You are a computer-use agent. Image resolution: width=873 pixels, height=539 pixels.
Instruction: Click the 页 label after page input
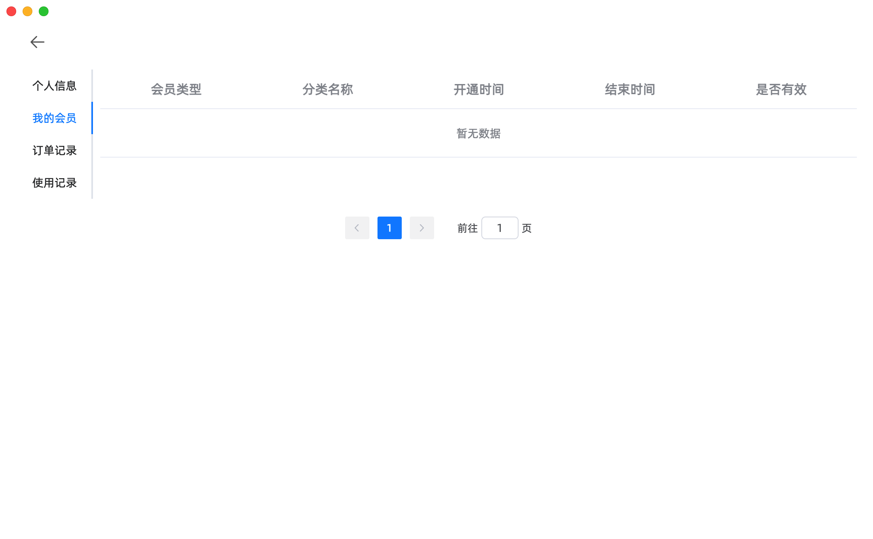click(x=526, y=228)
